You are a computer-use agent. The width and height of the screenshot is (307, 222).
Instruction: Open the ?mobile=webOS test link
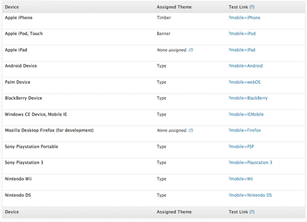coord(244,82)
